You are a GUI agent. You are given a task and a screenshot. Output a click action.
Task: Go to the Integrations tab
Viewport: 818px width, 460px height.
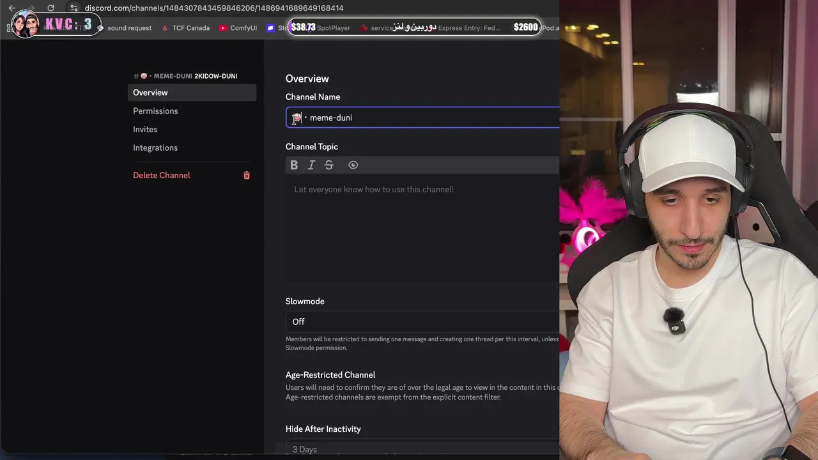192,148
